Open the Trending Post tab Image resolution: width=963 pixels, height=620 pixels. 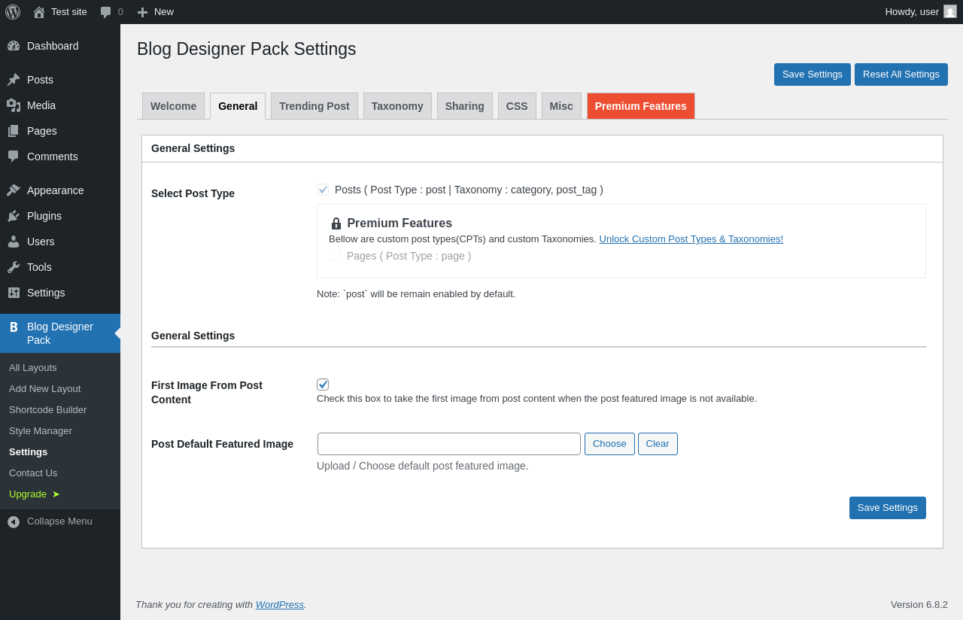point(314,106)
